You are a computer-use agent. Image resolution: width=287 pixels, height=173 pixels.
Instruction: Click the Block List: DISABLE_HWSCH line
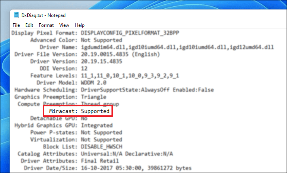(83, 147)
